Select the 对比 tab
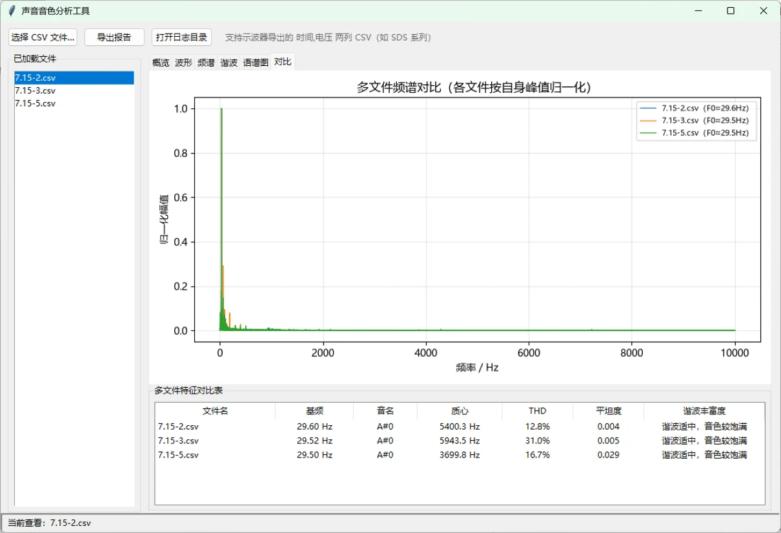The image size is (781, 533). click(x=283, y=61)
